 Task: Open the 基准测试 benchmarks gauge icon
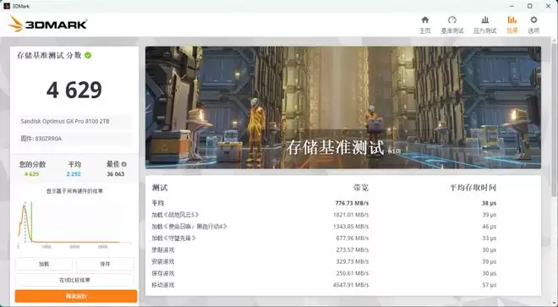point(452,20)
